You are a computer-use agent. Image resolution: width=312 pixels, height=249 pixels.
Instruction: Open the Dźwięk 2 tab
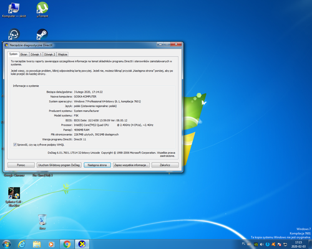pyautogui.click(x=49, y=54)
